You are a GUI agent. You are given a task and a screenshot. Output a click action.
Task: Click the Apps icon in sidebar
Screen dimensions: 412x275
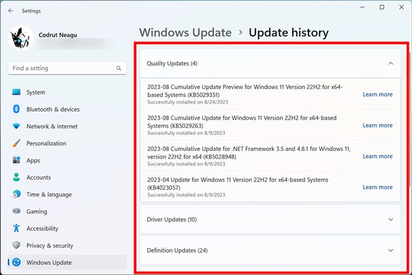(17, 160)
